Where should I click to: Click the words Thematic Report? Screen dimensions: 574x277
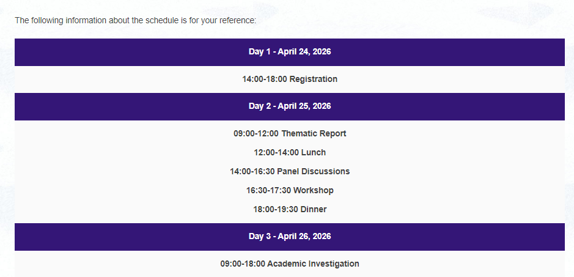tap(314, 133)
